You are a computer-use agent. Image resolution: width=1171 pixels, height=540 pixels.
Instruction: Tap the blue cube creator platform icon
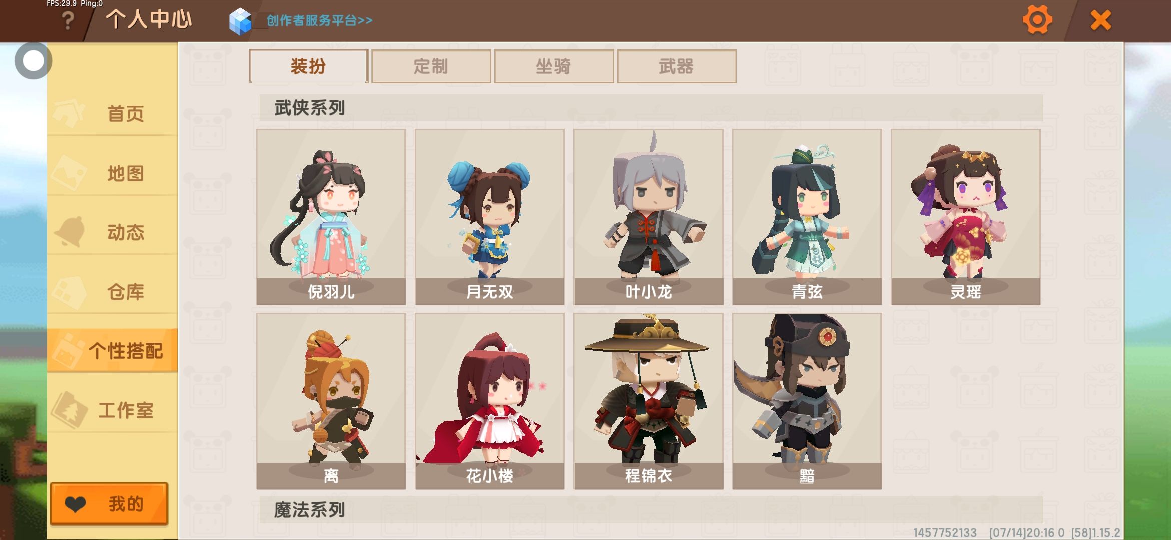click(240, 21)
